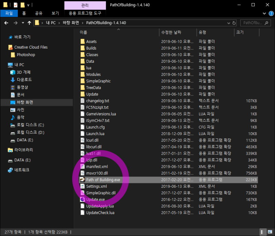Open the 보기 ribbon tab
The width and height of the screenshot is (275, 236).
tap(55, 13)
